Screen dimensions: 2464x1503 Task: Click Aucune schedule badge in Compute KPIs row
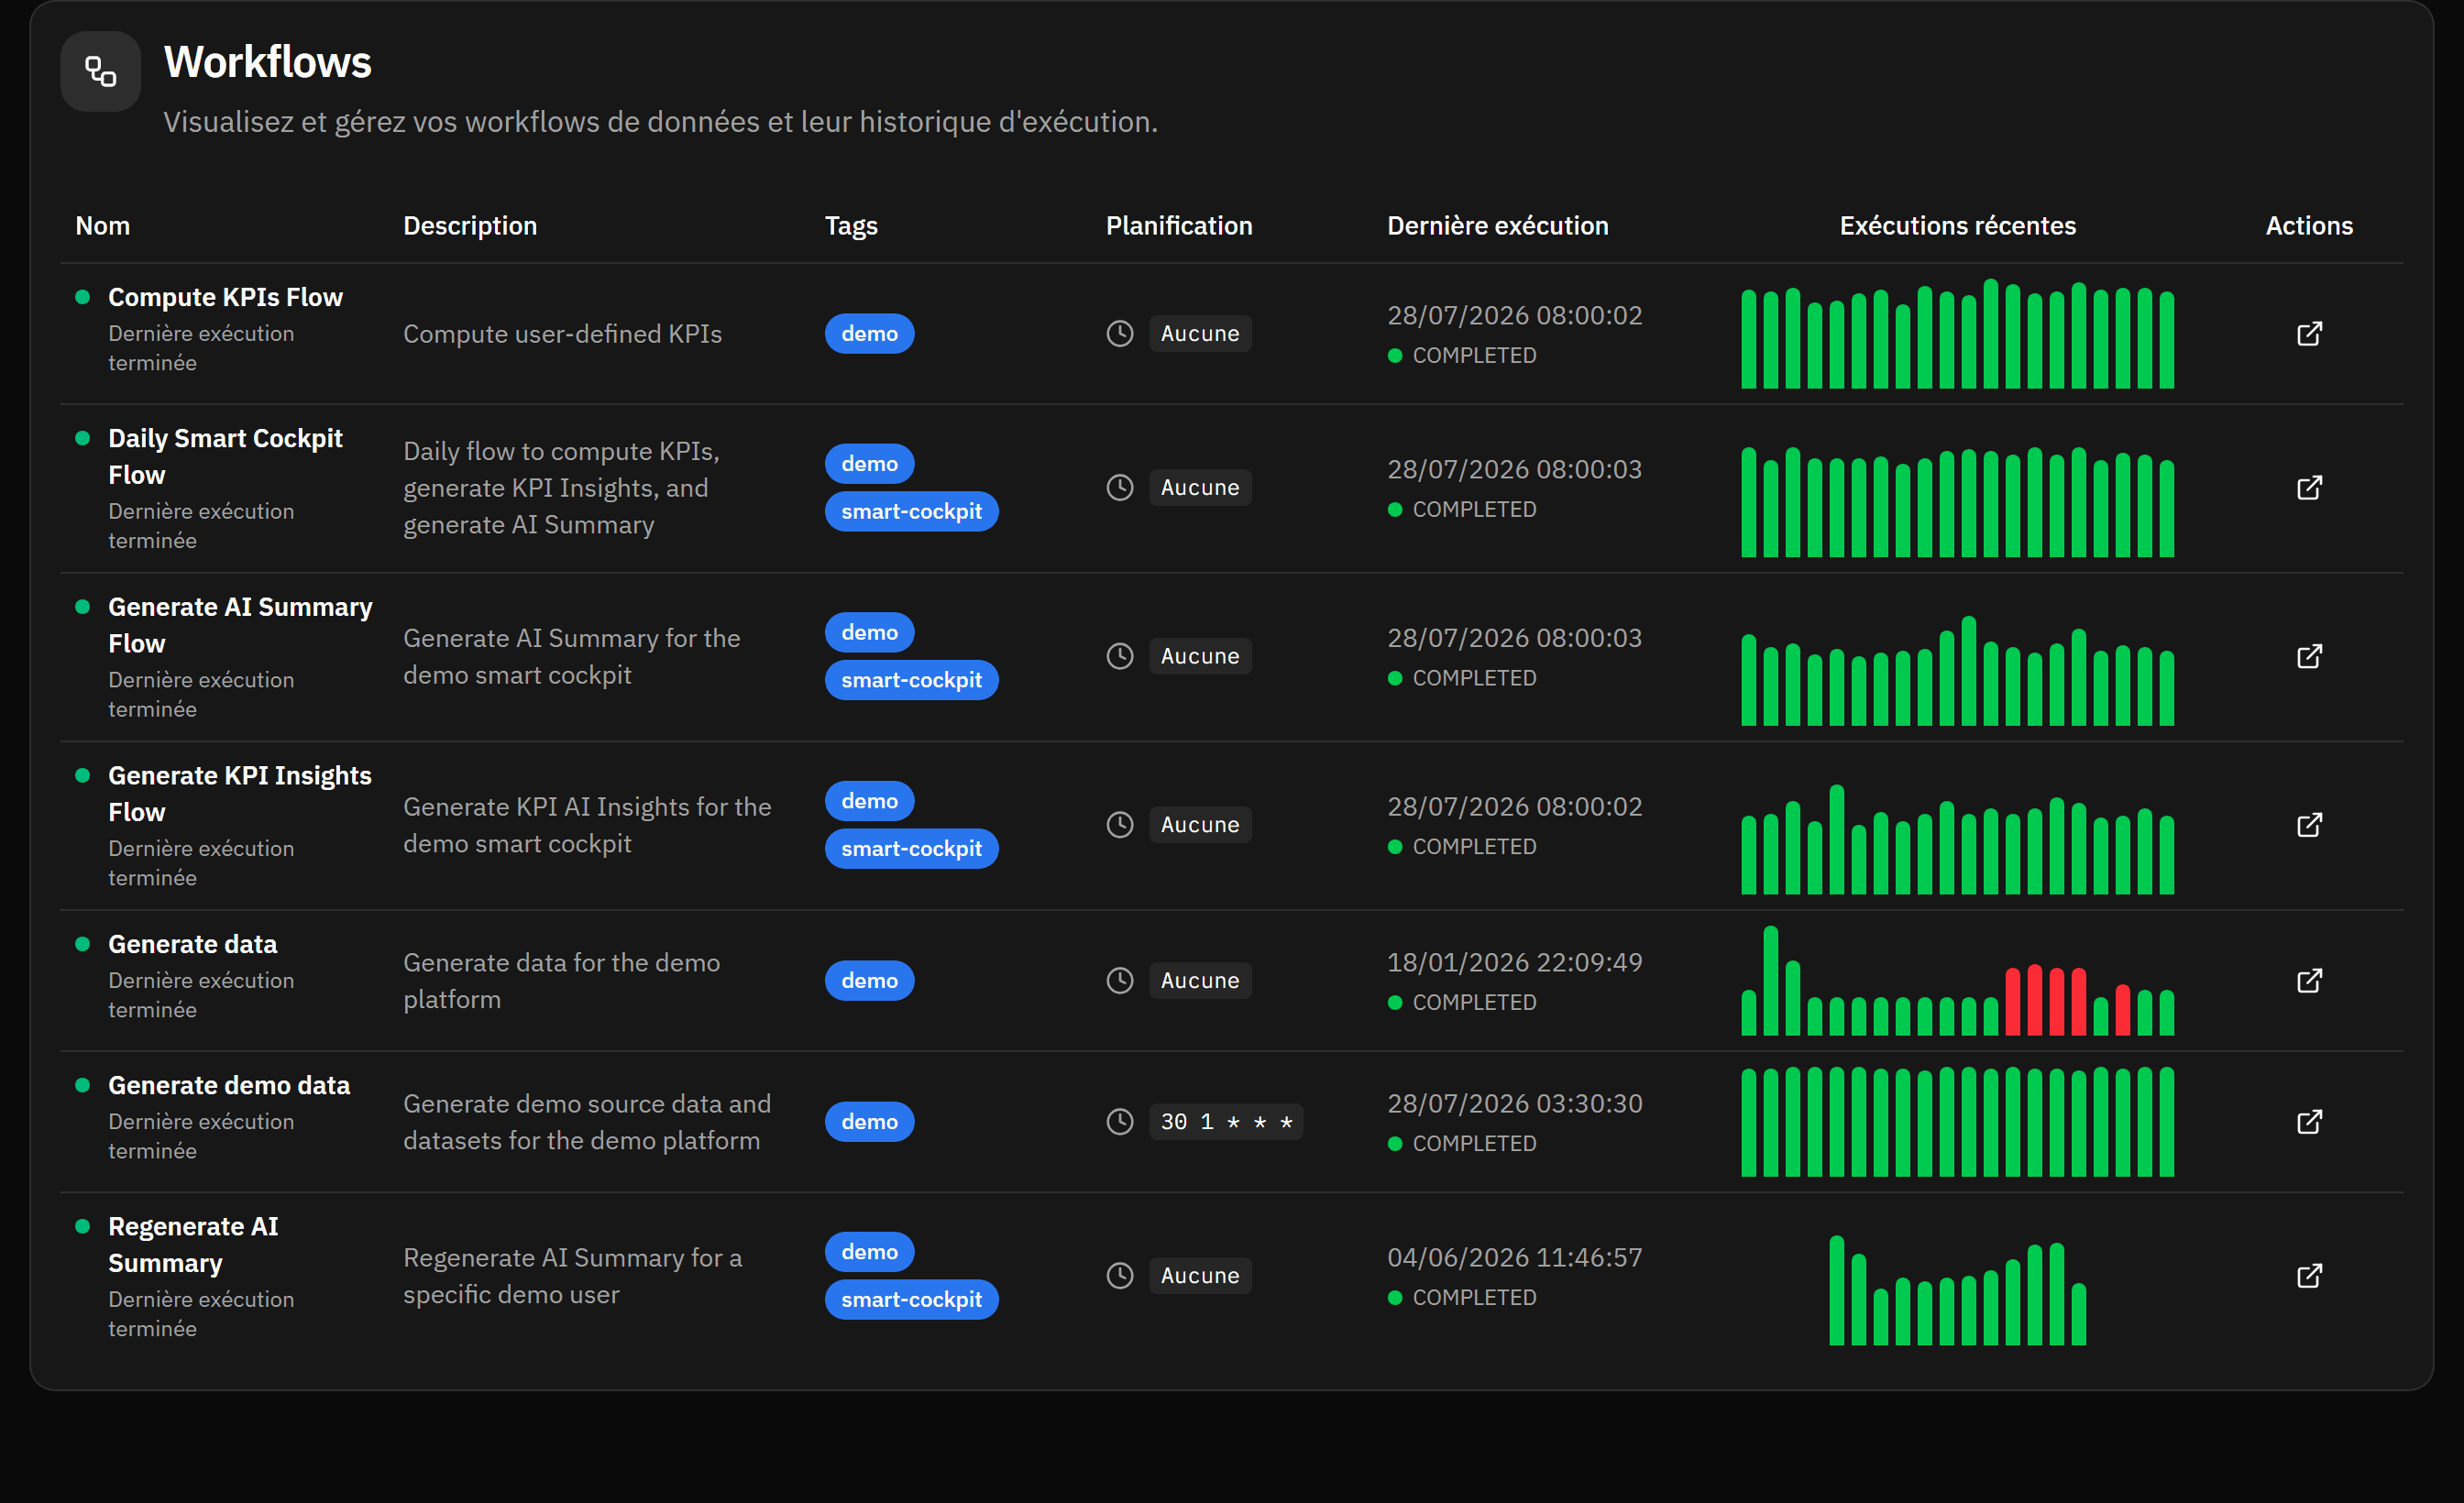(x=1200, y=333)
